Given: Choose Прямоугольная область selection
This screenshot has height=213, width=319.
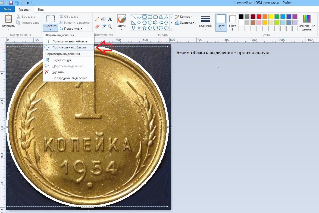Looking at the screenshot, I should (69, 41).
